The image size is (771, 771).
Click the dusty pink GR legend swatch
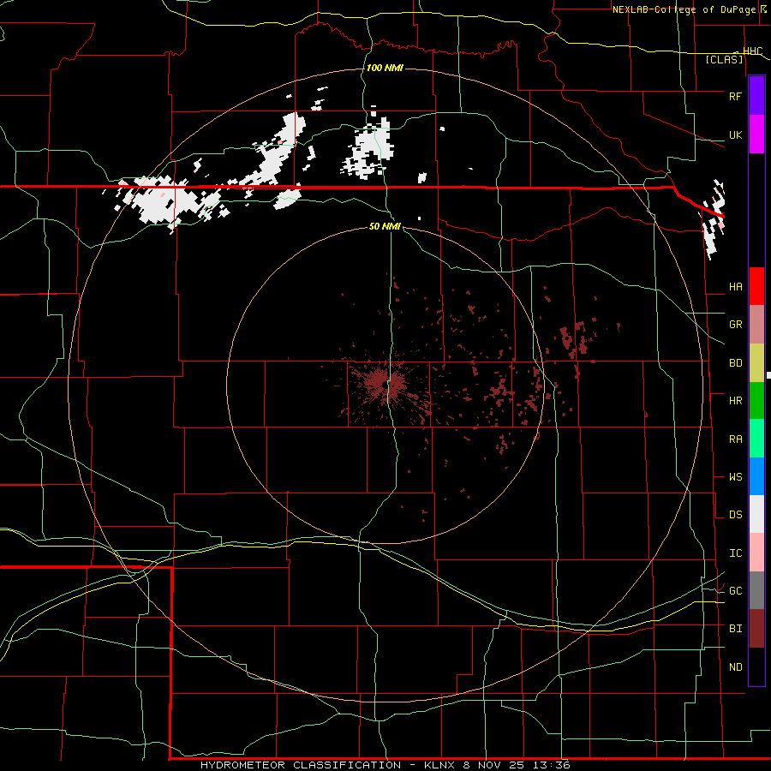pyautogui.click(x=756, y=325)
